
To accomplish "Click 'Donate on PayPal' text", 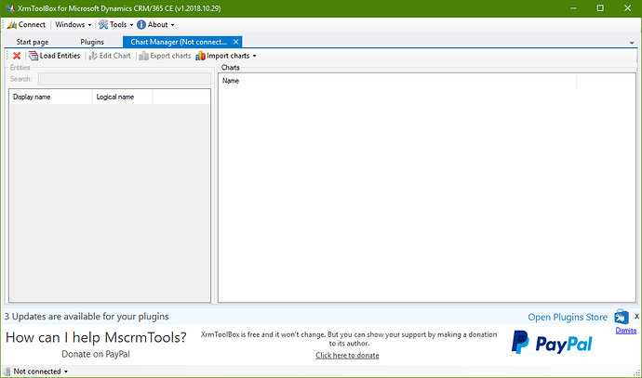I will click(x=96, y=354).
